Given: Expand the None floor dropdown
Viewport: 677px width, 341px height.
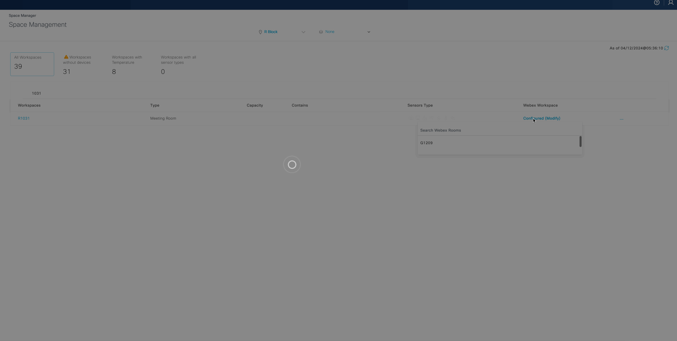Looking at the screenshot, I should point(369,32).
